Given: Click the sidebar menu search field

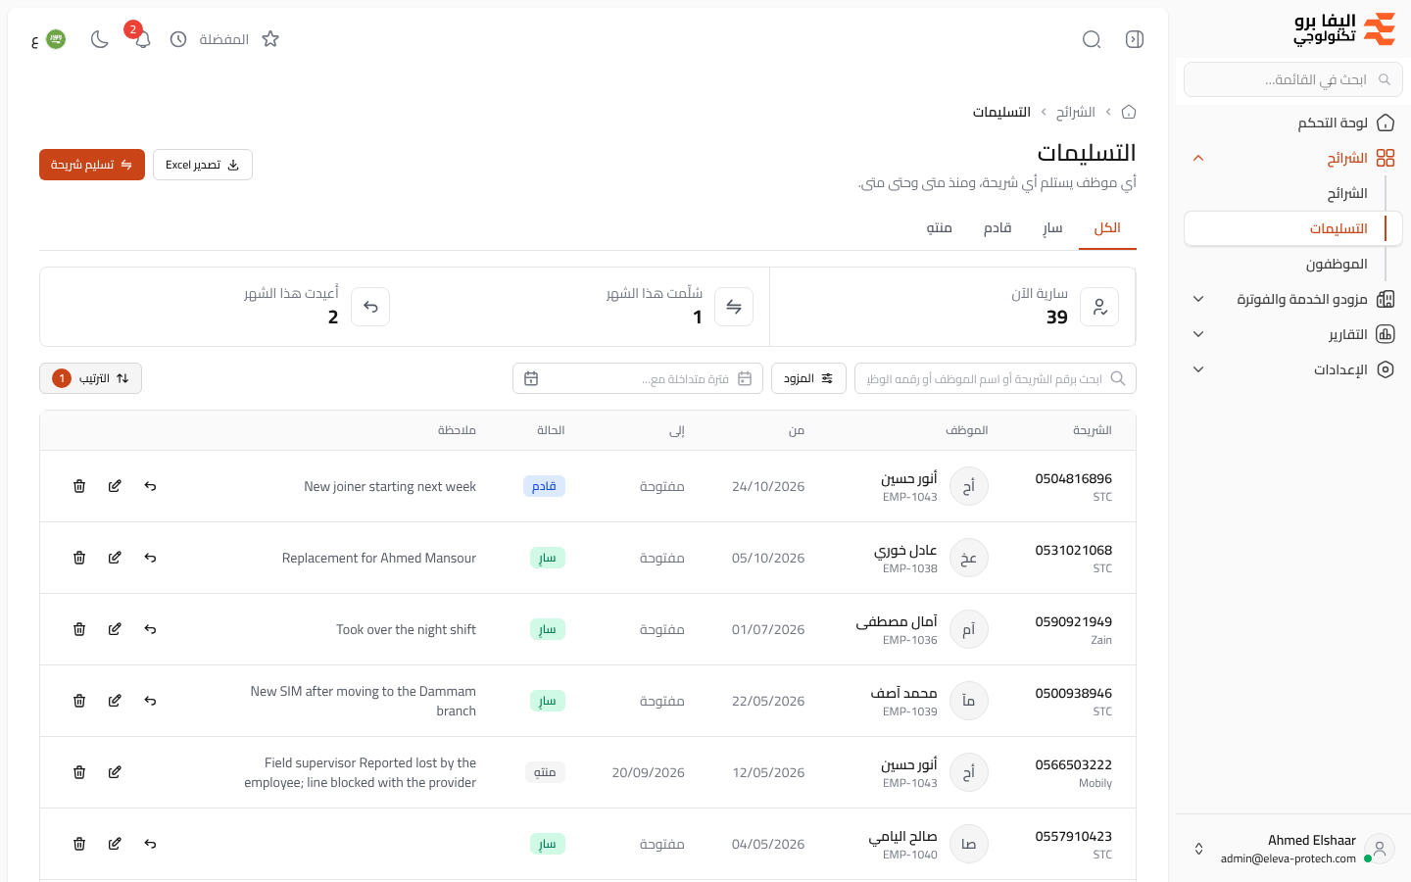Looking at the screenshot, I should (x=1293, y=79).
